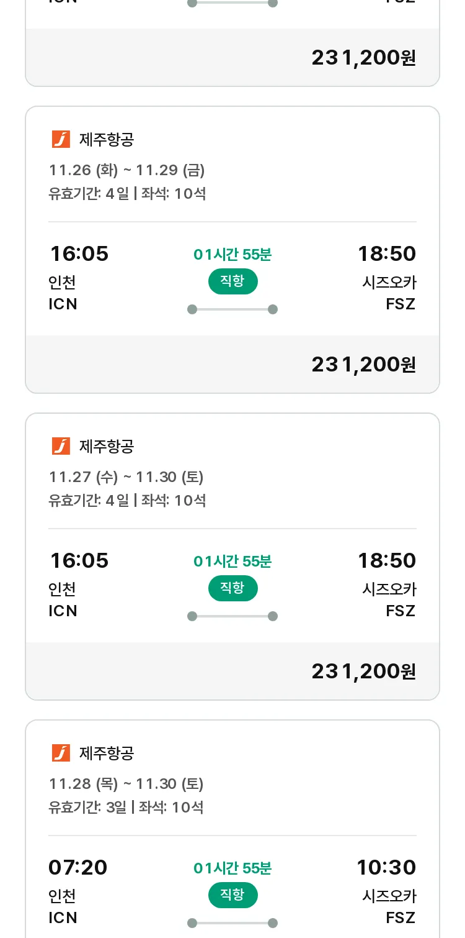Click 18:50 arrival on 11.27 flight
Viewport: 465px width, 938px height.
[x=387, y=560]
